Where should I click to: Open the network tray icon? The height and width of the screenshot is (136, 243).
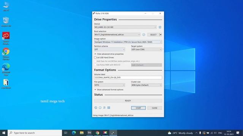click(211, 133)
